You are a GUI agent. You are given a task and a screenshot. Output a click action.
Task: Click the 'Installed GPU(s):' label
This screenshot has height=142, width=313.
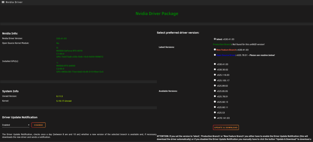click(x=10, y=61)
